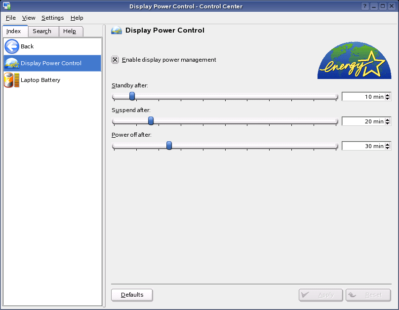Viewport: 399px width, 310px height.
Task: Click Back entry in the index list
Action: [52, 46]
